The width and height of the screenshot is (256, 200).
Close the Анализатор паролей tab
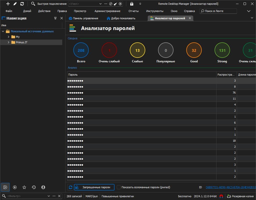coord(190,18)
